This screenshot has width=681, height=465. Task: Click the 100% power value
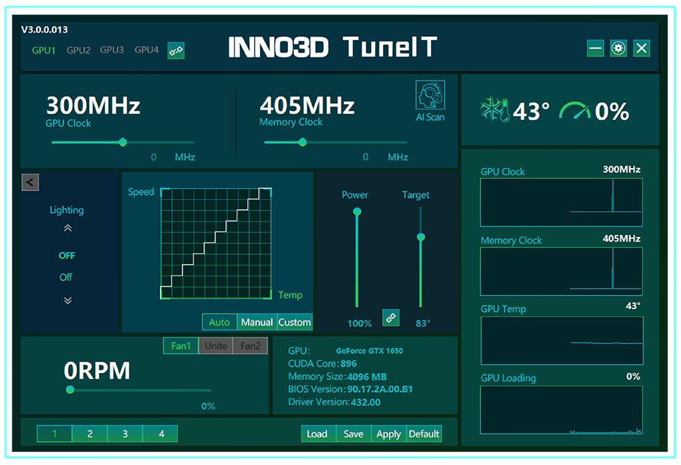(360, 323)
